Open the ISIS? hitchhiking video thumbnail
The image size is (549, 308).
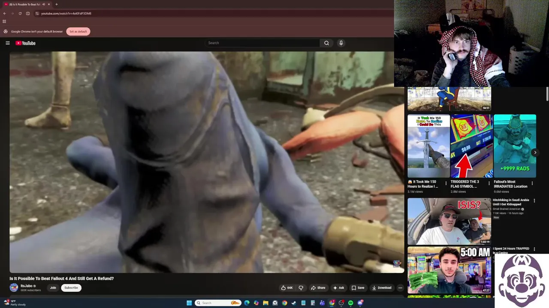coord(449,221)
